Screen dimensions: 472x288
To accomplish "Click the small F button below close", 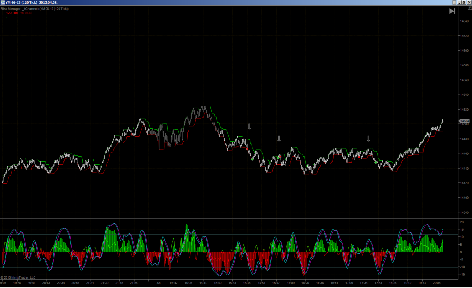I will (x=470, y=7).
